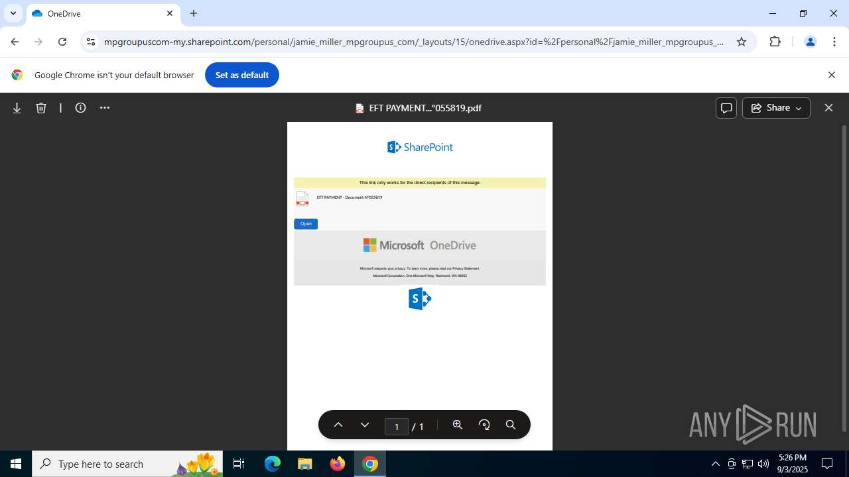
Task: Open File Explorer from taskbar
Action: [304, 464]
